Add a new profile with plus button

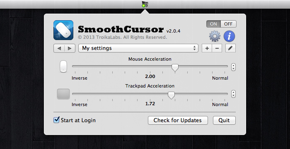click(x=207, y=48)
